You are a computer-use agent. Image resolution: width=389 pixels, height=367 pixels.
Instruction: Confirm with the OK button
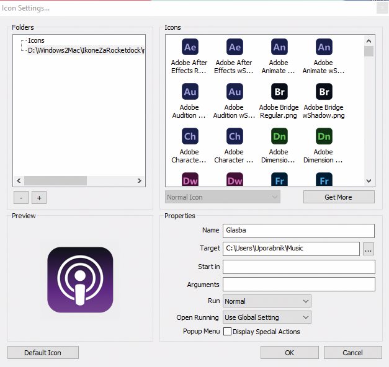(290, 353)
